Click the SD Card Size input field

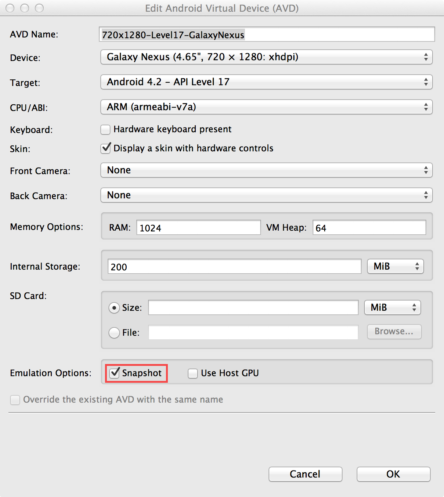[253, 307]
